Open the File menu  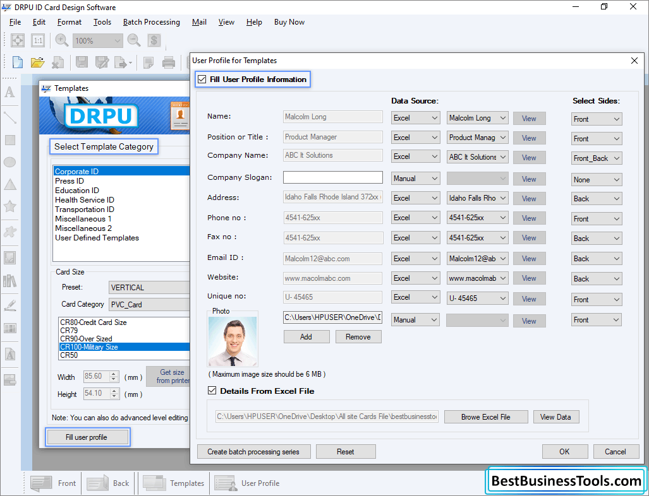15,22
